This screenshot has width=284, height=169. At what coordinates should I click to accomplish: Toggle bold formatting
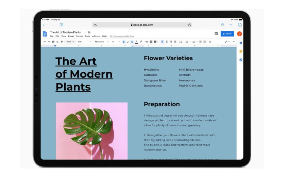pyautogui.click(x=123, y=42)
